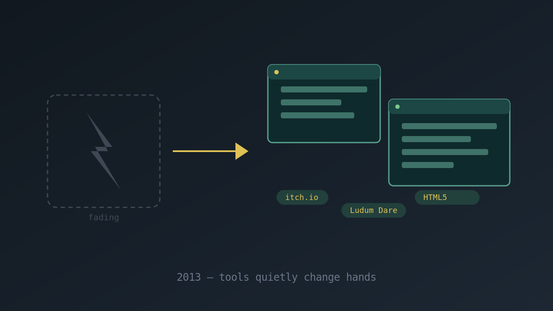Click the dashed rounded box border
The width and height of the screenshot is (553, 311).
click(104, 95)
